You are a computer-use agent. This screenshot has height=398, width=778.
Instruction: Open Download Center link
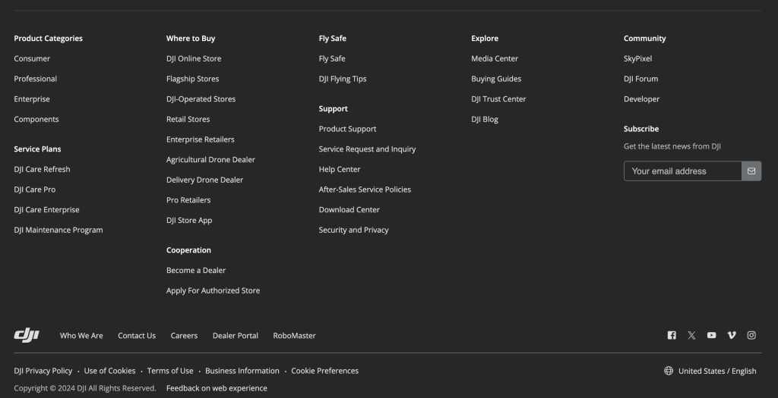(x=349, y=210)
